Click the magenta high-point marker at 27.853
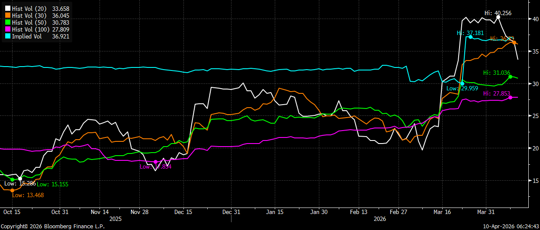The image size is (540, 230). click(x=511, y=97)
